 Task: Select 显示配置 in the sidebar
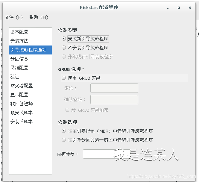[x=30, y=95]
